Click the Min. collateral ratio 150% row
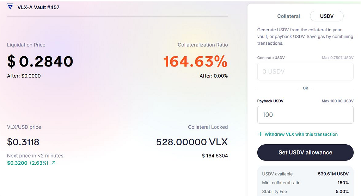361x196 pixels. tap(305, 183)
